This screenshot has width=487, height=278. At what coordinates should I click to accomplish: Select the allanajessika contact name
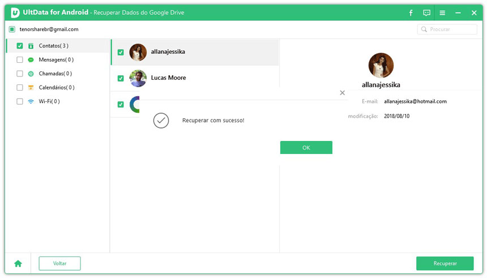pyautogui.click(x=168, y=52)
